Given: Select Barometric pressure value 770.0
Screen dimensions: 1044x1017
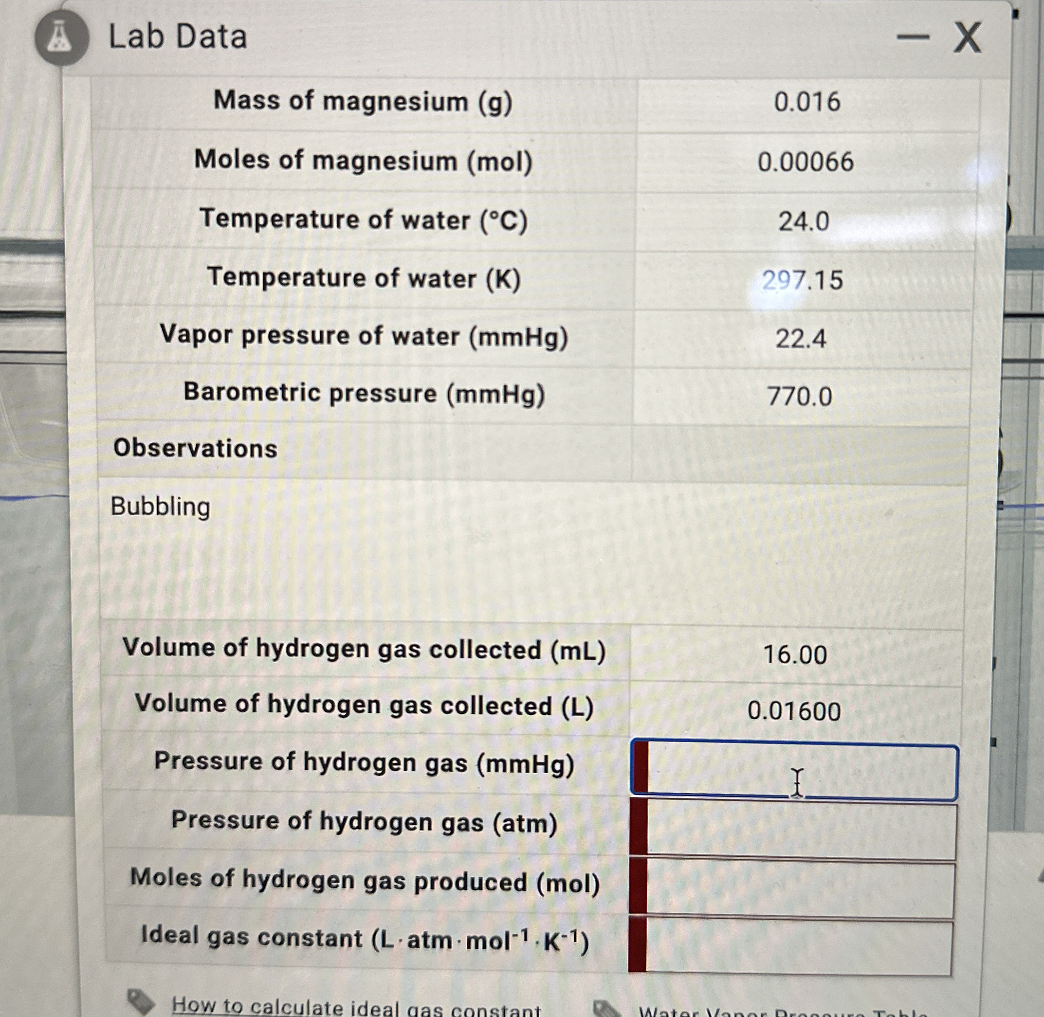Looking at the screenshot, I should coord(800,398).
